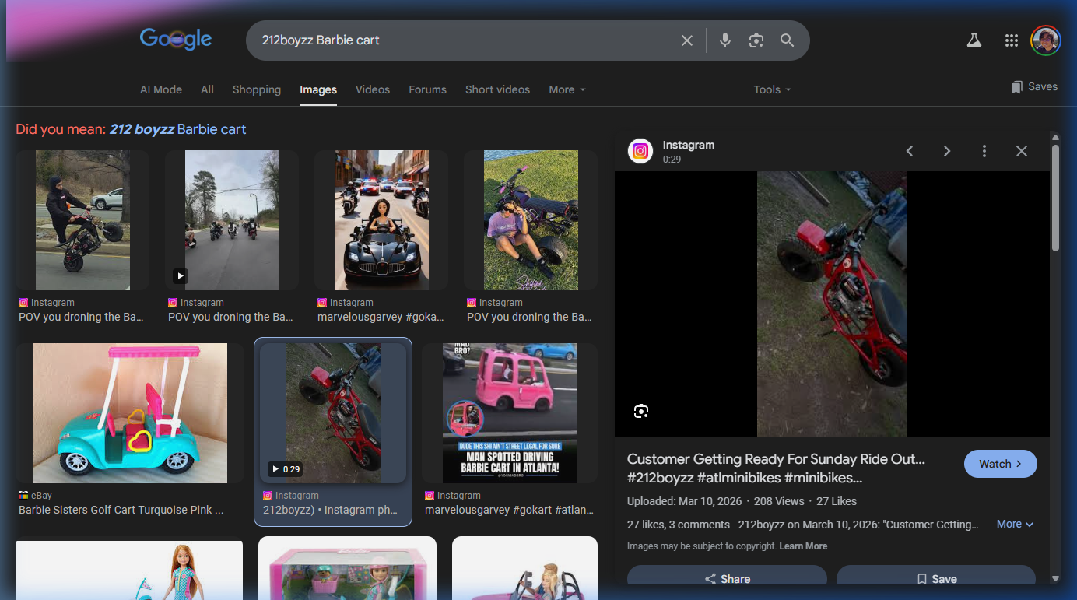Screen dimensions: 1077x600
Task: Open the Google logo homepage link
Action: pyautogui.click(x=176, y=39)
